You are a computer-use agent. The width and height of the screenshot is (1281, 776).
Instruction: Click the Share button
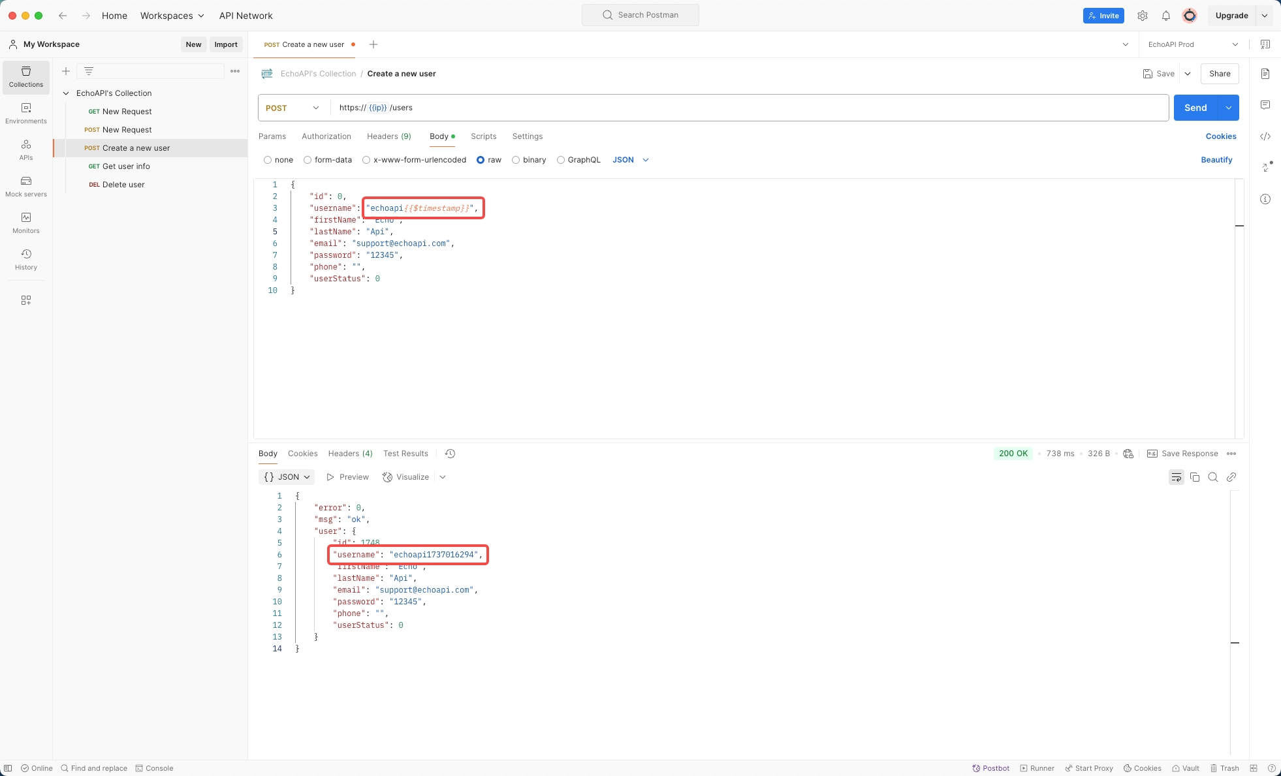pyautogui.click(x=1220, y=74)
